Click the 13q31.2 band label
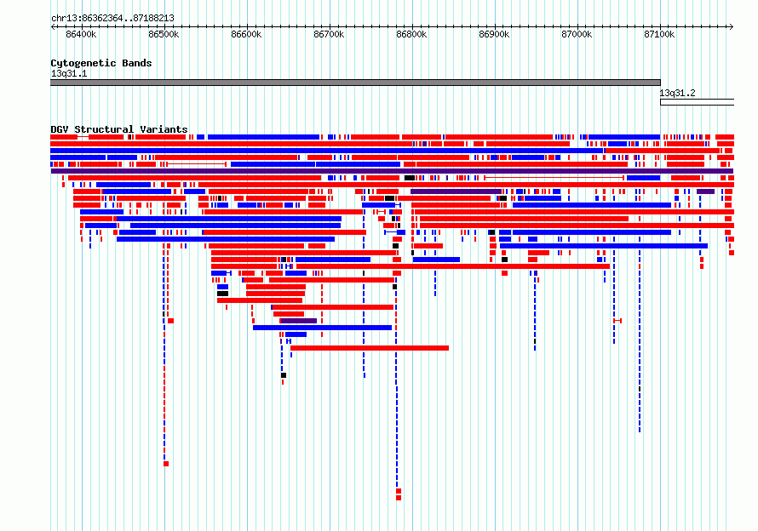 click(x=678, y=93)
